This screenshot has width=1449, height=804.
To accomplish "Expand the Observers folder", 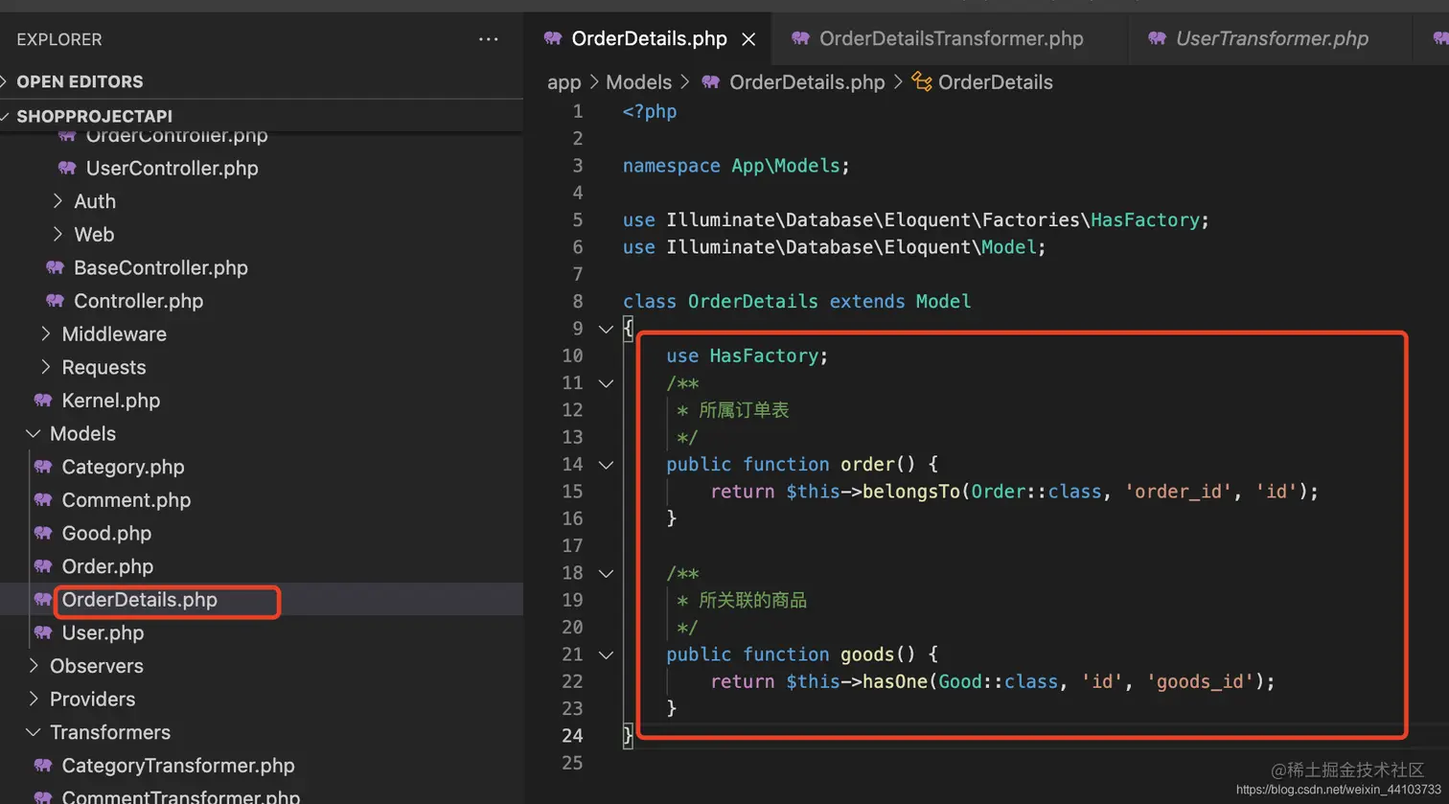I will pos(96,666).
